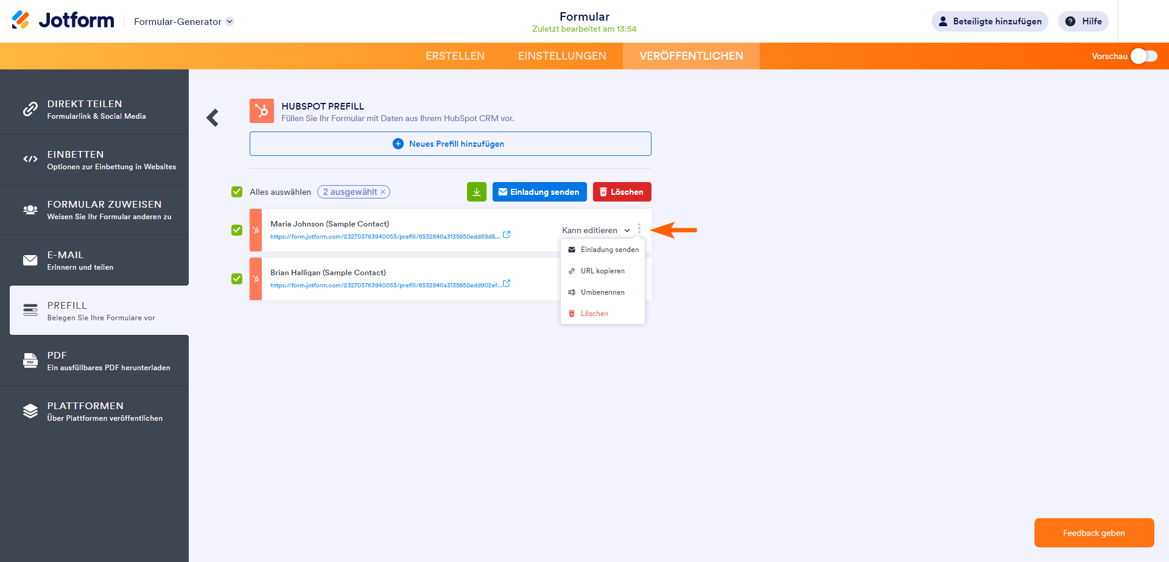Choose Löschen from the context menu
Screen dimensions: 1169x562
(603, 314)
